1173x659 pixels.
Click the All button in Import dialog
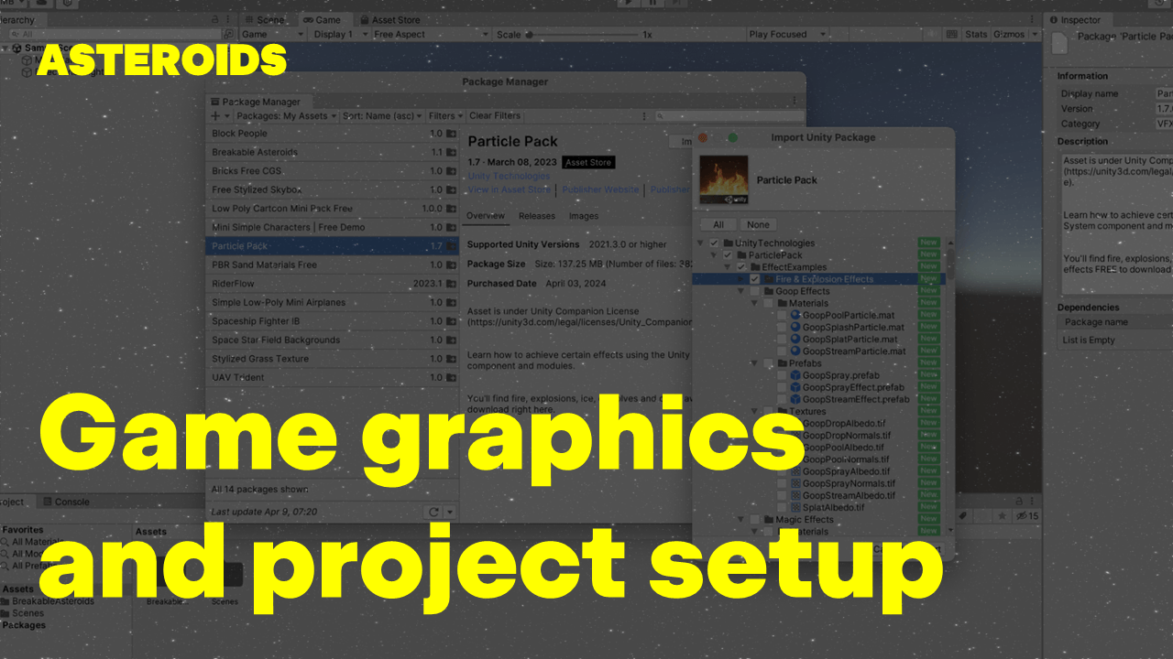pyautogui.click(x=718, y=224)
